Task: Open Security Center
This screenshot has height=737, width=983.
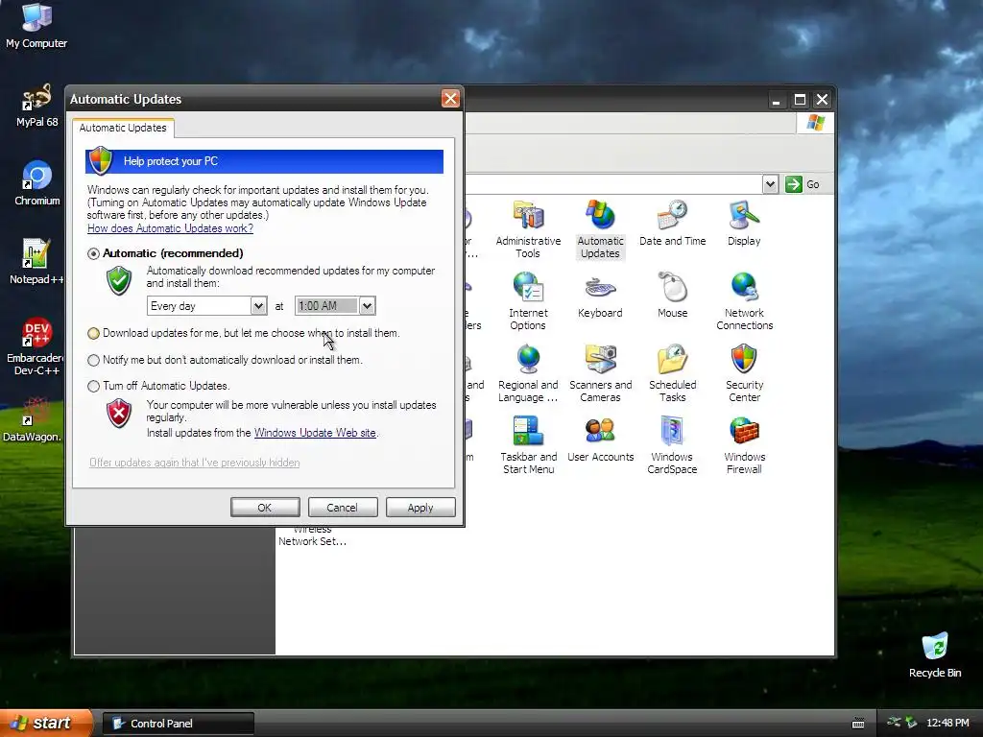Action: coord(744,373)
